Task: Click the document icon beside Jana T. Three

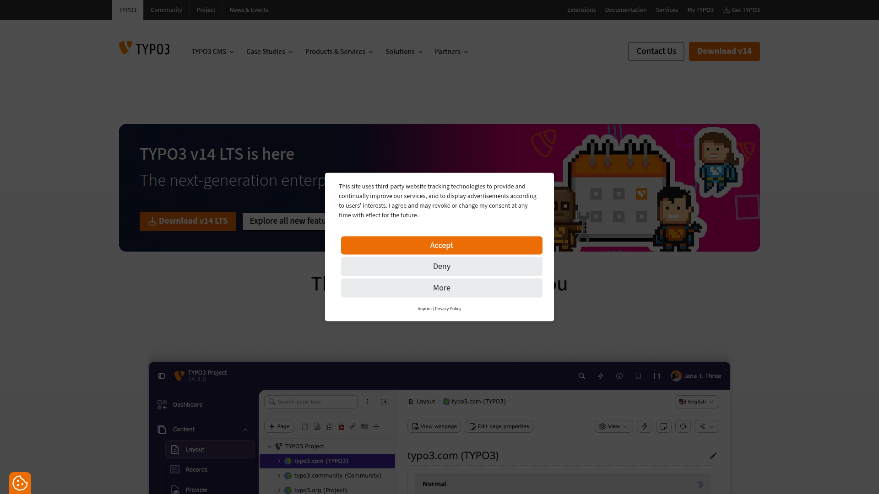Action: coord(657,376)
